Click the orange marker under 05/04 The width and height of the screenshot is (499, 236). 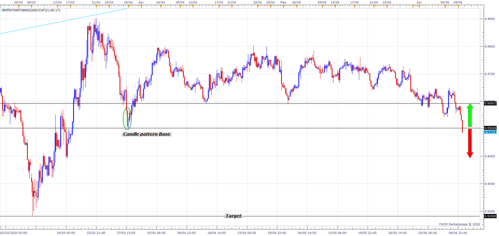click(x=161, y=6)
